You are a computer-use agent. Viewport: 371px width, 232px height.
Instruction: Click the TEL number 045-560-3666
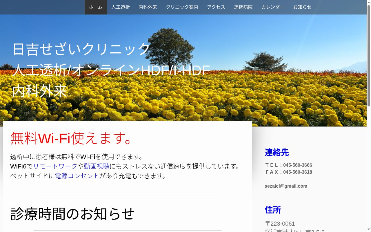click(298, 165)
